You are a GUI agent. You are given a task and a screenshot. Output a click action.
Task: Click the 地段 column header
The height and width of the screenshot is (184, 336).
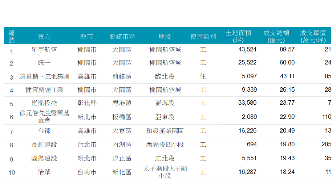tap(165, 37)
